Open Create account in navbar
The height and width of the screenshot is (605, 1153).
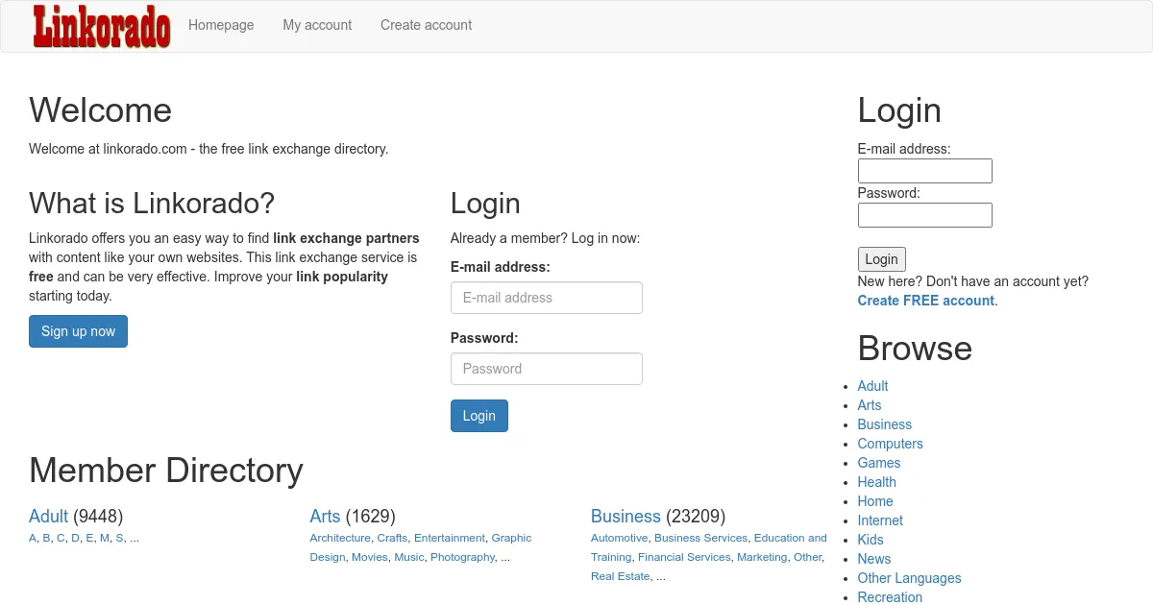pos(426,25)
